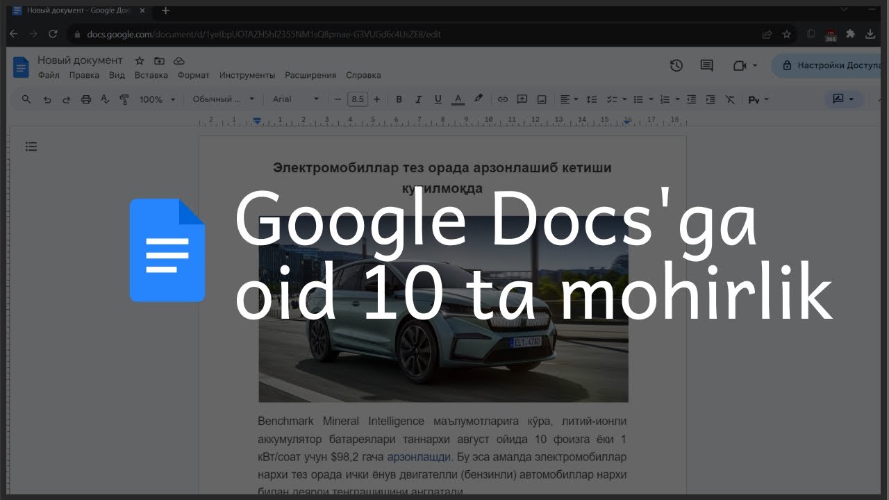
Task: Toggle bold formatting
Action: tap(399, 99)
